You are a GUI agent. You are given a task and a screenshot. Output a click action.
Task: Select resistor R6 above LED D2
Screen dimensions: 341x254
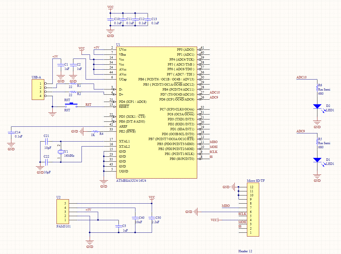[x=317, y=89]
